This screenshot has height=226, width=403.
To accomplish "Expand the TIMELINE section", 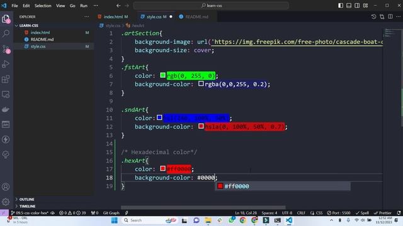I will tap(27, 207).
